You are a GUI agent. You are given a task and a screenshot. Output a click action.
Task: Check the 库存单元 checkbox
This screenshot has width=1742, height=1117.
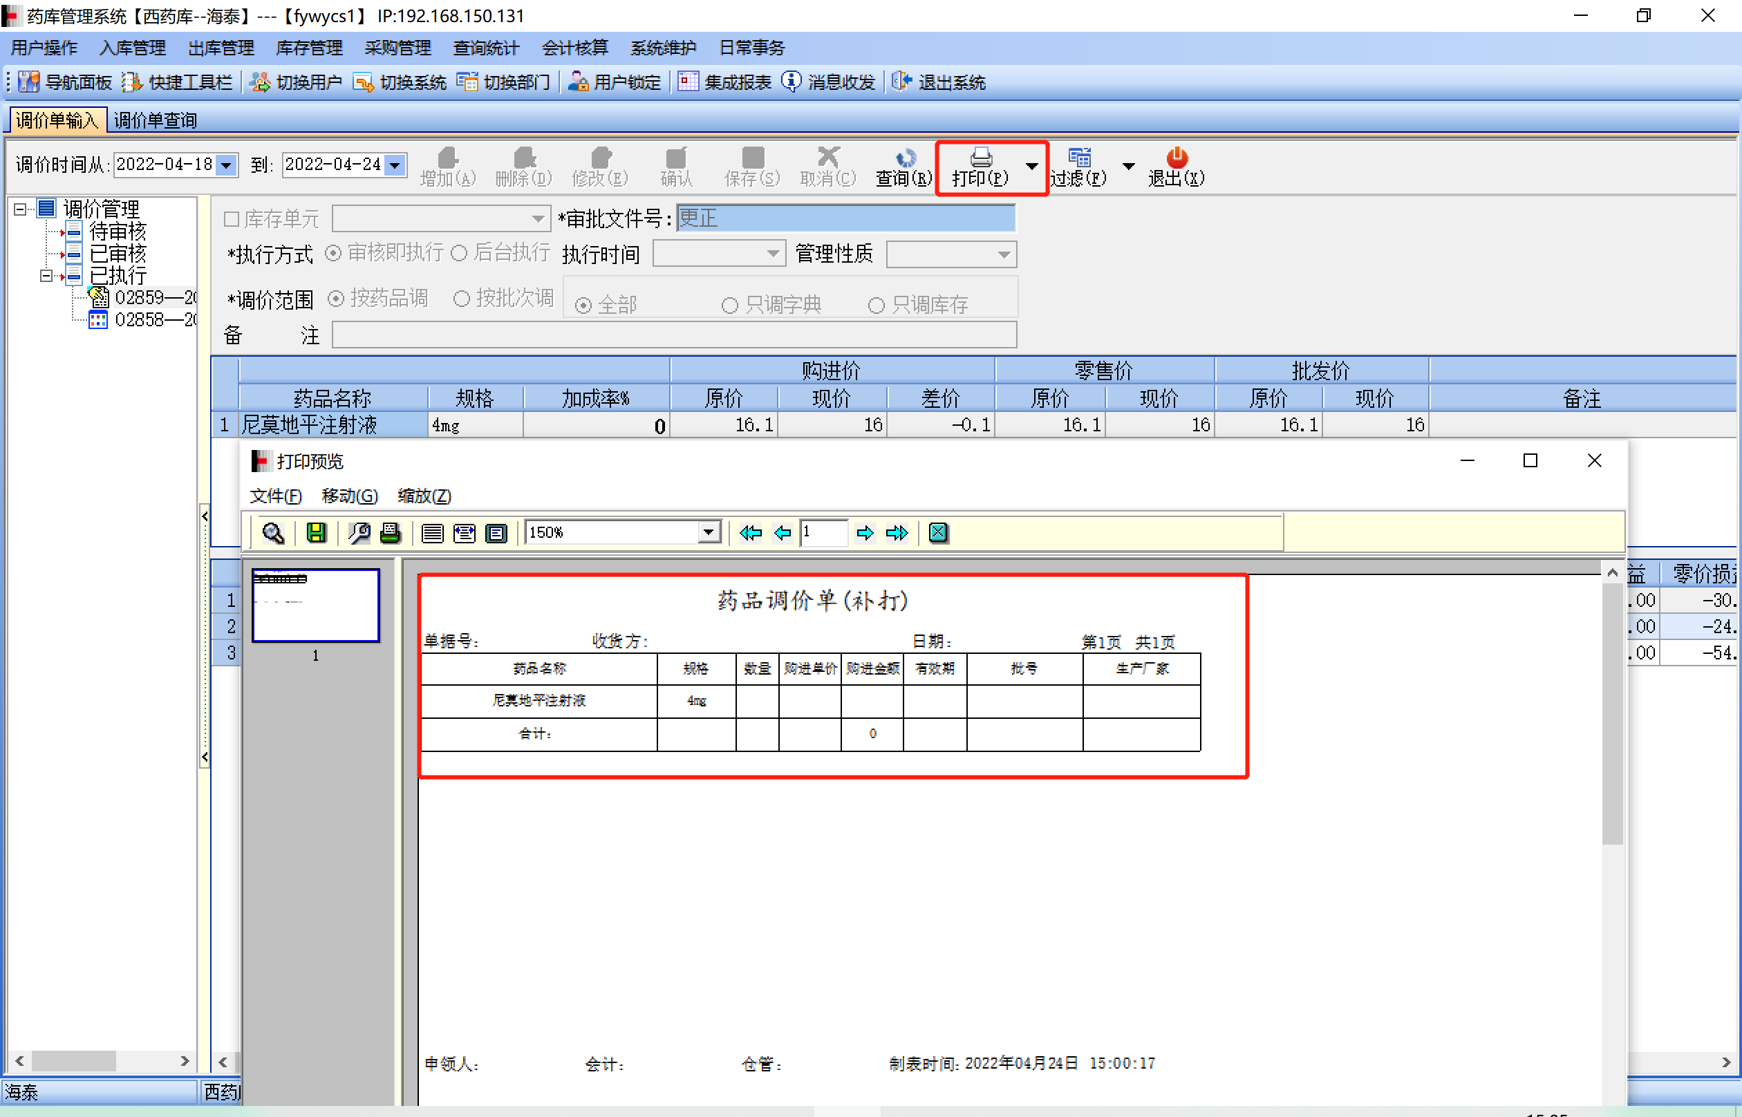[x=232, y=218]
